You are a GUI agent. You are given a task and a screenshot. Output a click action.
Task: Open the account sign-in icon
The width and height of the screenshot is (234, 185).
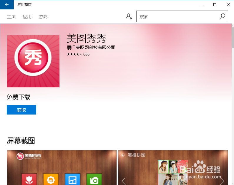tap(129, 16)
